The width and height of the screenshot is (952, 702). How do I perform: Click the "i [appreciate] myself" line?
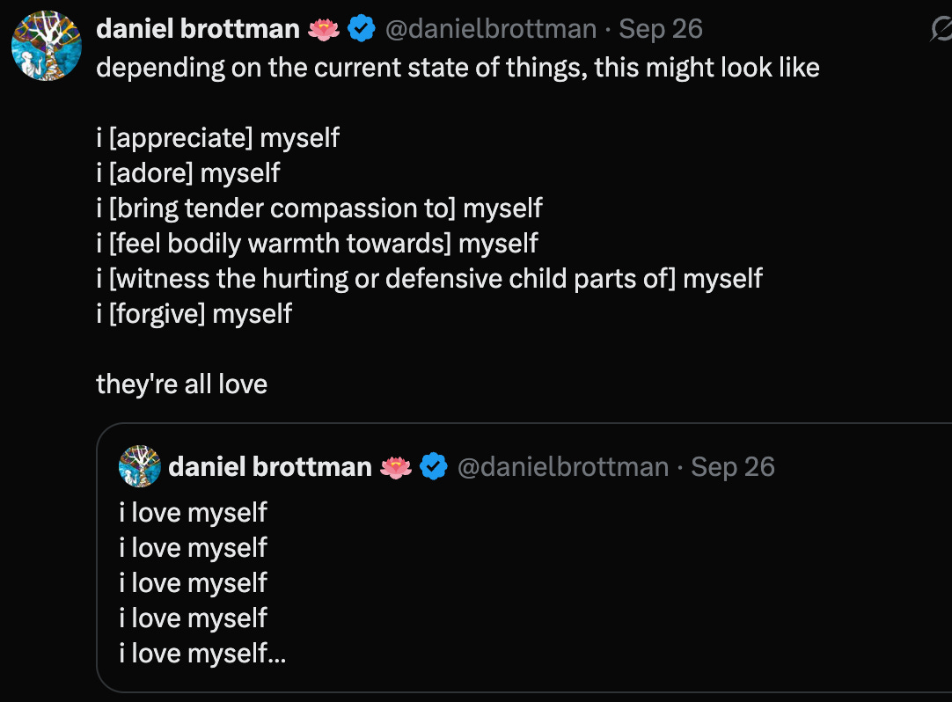coord(218,138)
